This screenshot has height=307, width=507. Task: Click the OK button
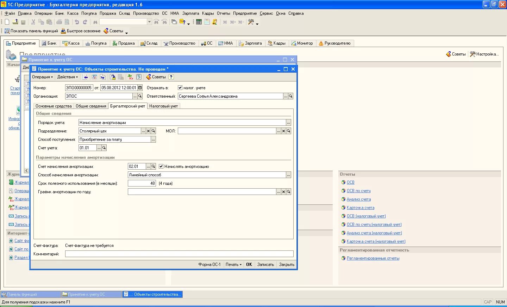click(249, 264)
